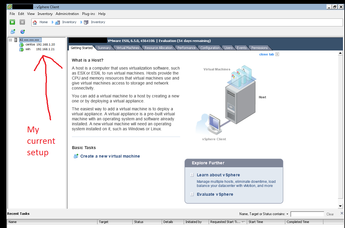Click document icon beside Evaluate vSphere

[192, 194]
